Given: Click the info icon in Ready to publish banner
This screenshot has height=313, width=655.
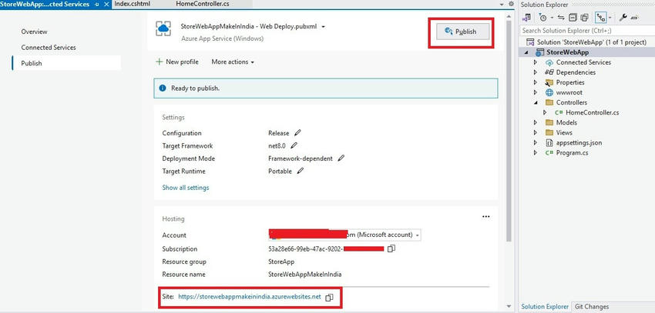Looking at the screenshot, I should (x=163, y=88).
